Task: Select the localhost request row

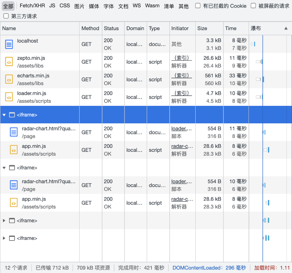Action: point(146,44)
